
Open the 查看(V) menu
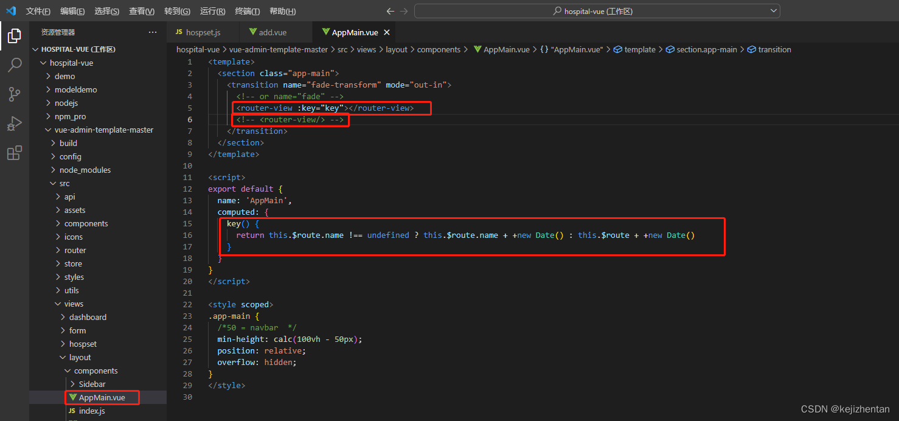[x=142, y=12]
